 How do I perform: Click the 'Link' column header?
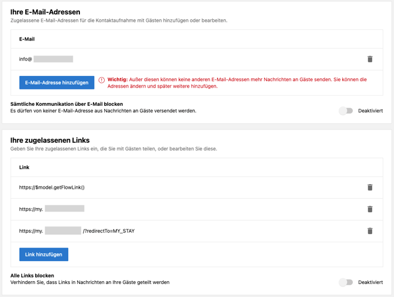[24, 168]
